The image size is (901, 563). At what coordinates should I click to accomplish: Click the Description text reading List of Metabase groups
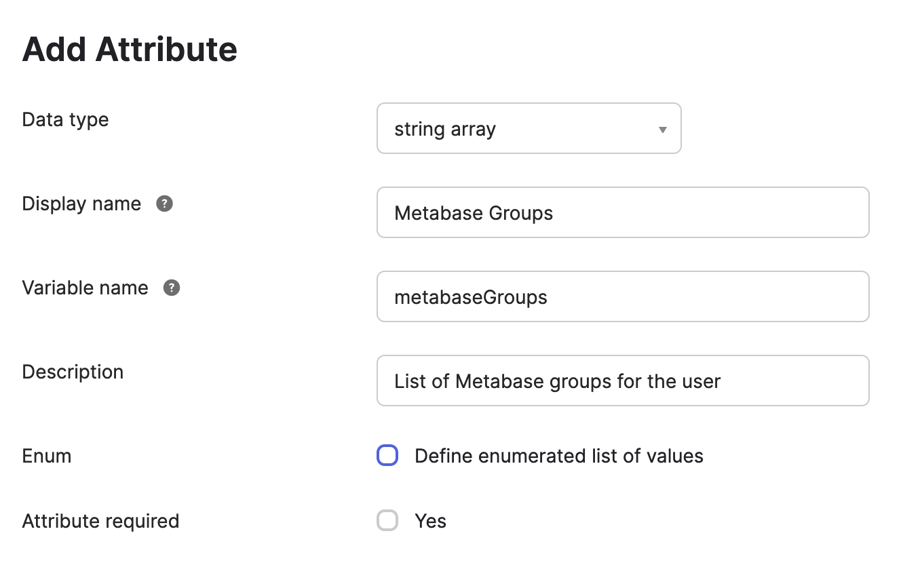tap(556, 381)
